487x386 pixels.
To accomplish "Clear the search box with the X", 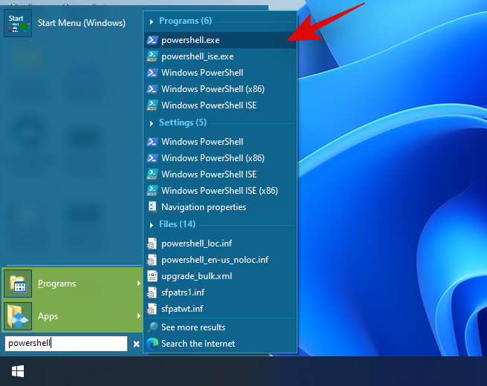I will point(136,344).
